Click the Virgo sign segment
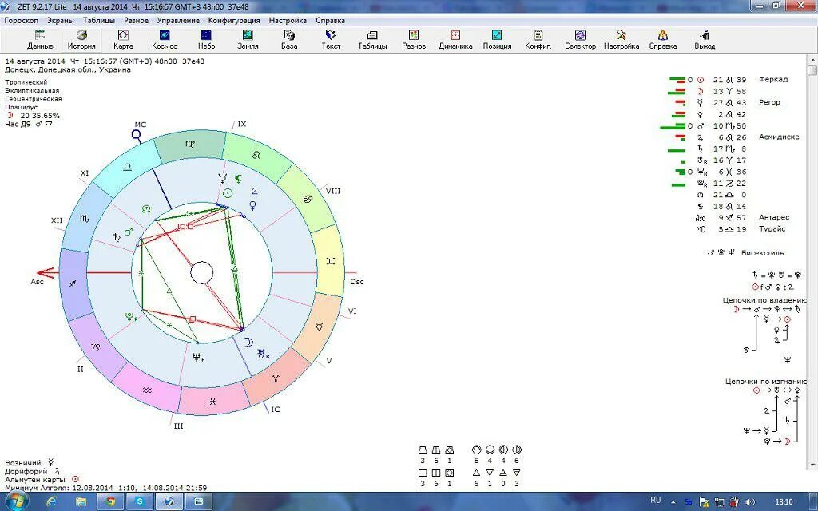 pos(190,144)
